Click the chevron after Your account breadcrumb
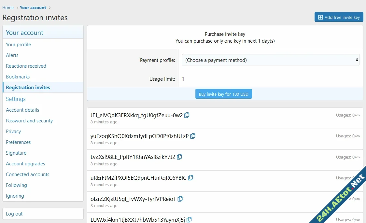Screen dimensions: 366x223 click(x=49, y=7)
